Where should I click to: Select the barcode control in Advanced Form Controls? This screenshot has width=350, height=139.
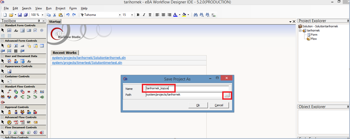(16, 51)
